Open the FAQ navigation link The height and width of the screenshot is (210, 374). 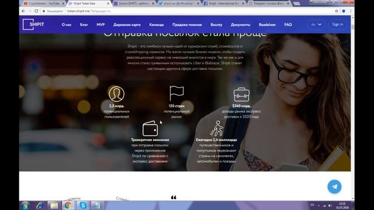tap(288, 24)
